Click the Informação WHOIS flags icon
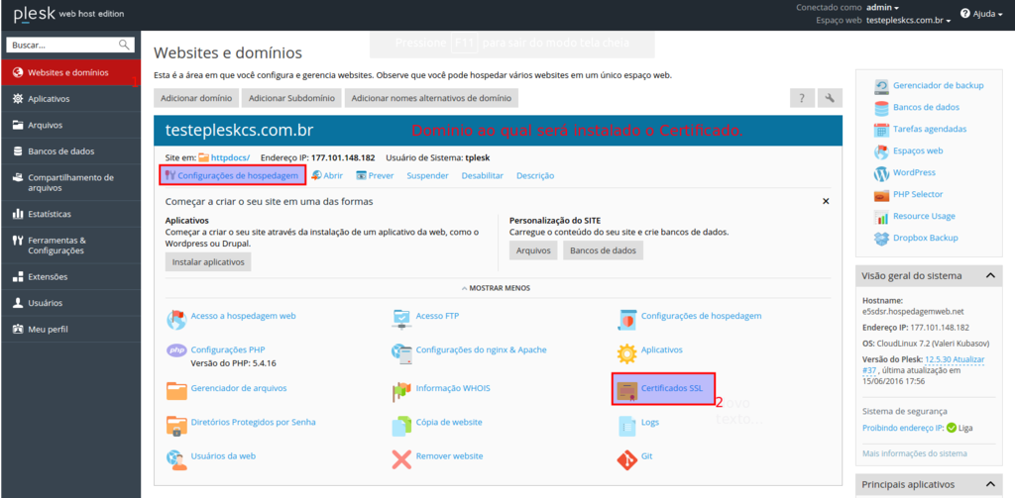The width and height of the screenshot is (1015, 498). point(402,391)
